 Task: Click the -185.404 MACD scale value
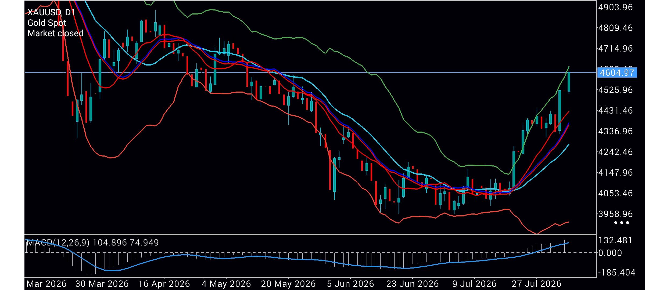click(x=617, y=273)
